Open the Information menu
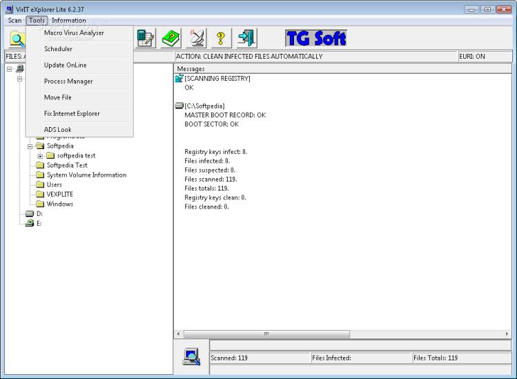The width and height of the screenshot is (517, 379). coord(68,21)
